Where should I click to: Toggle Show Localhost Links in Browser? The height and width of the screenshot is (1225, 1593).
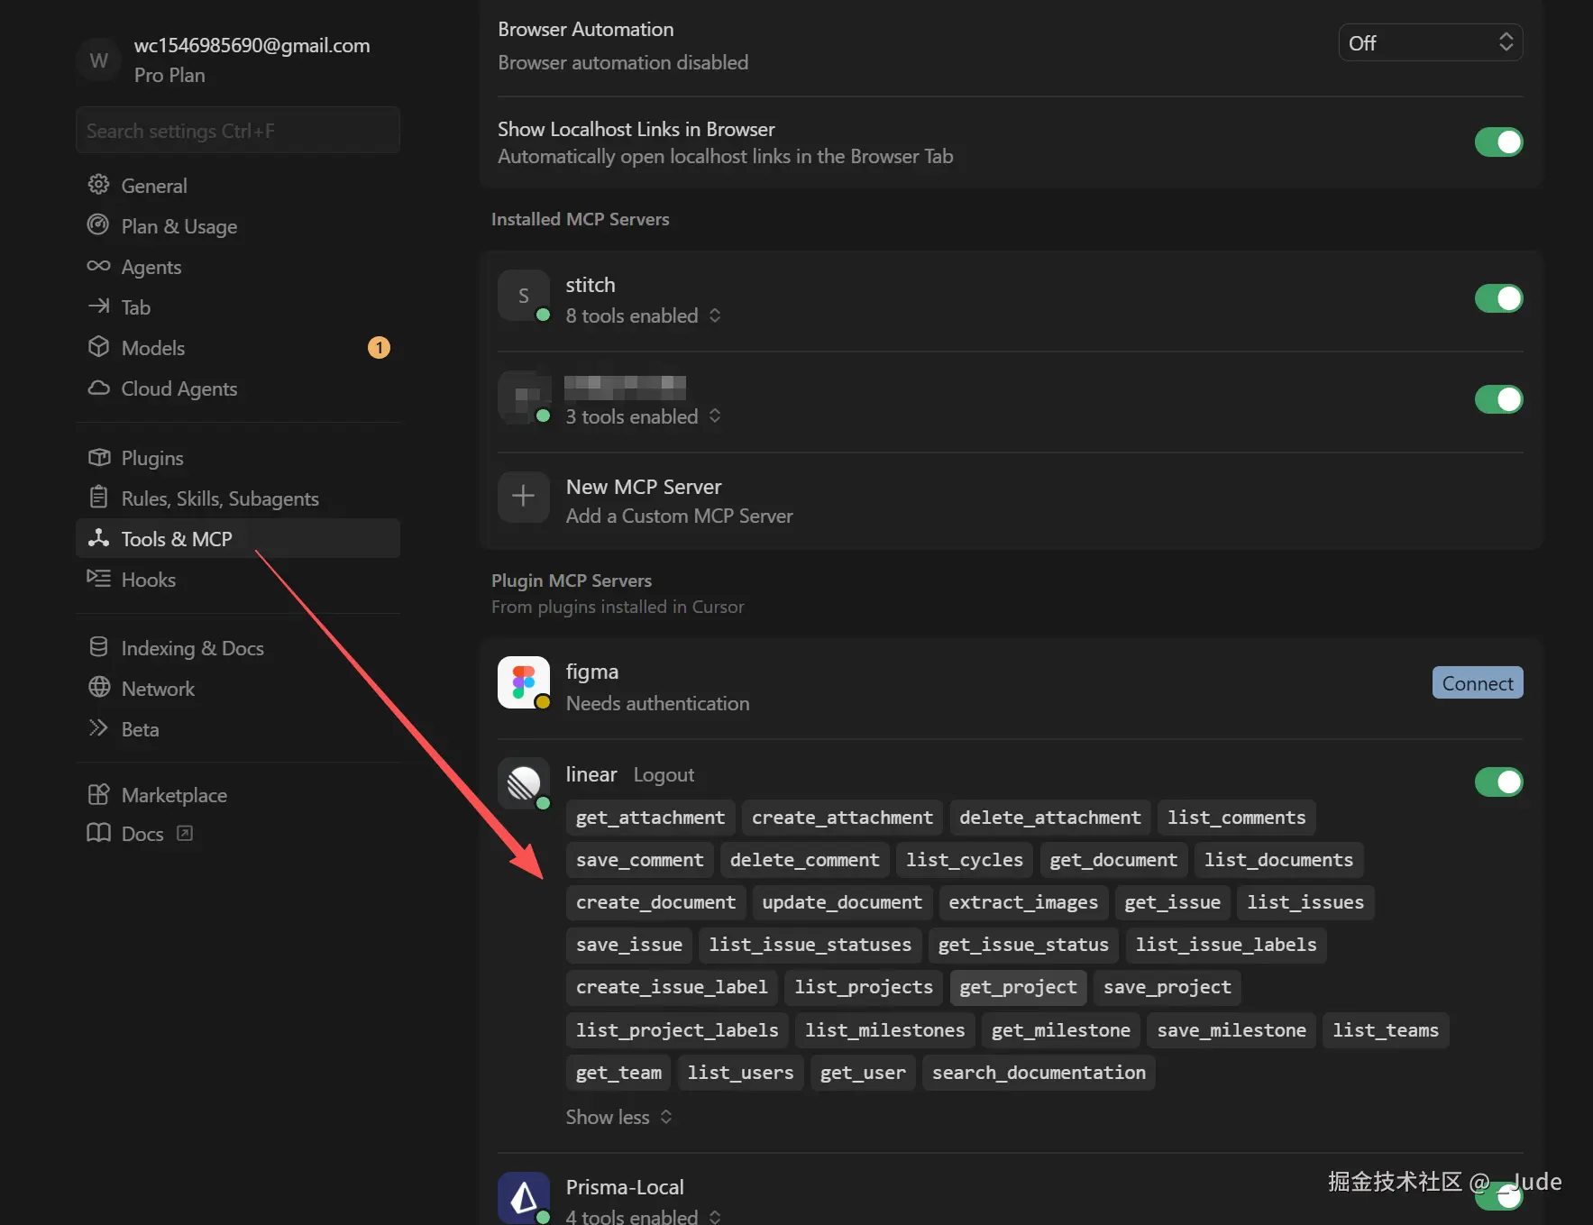pyautogui.click(x=1499, y=142)
